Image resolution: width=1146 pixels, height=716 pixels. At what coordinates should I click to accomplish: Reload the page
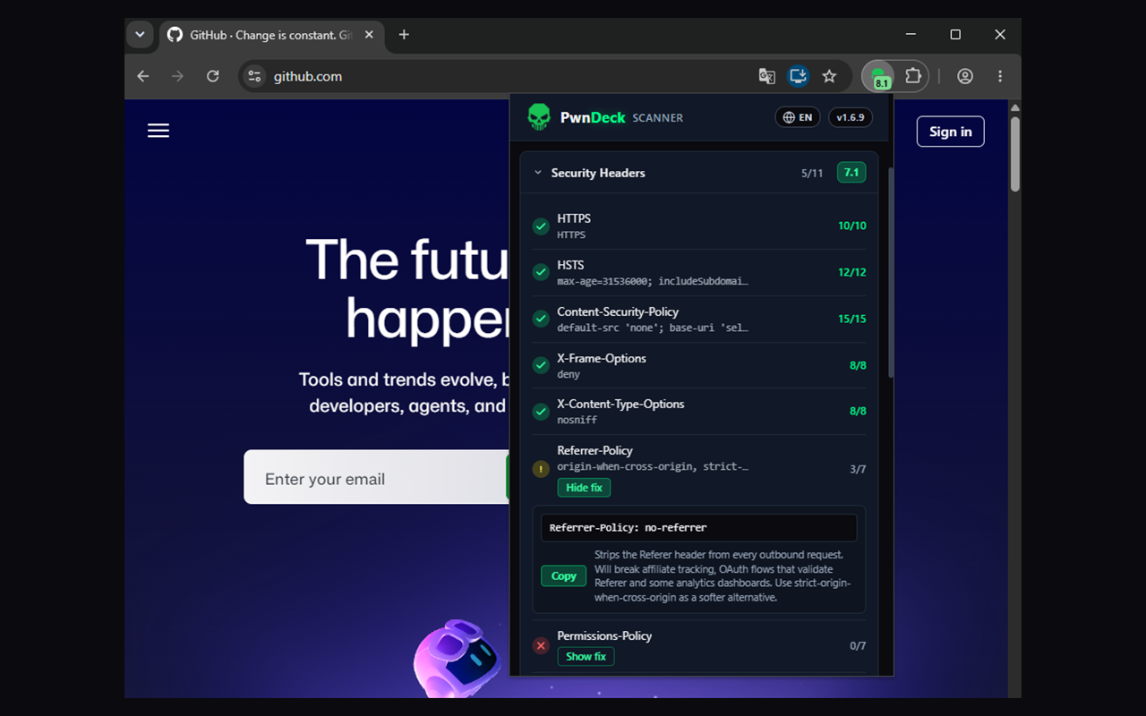[212, 76]
